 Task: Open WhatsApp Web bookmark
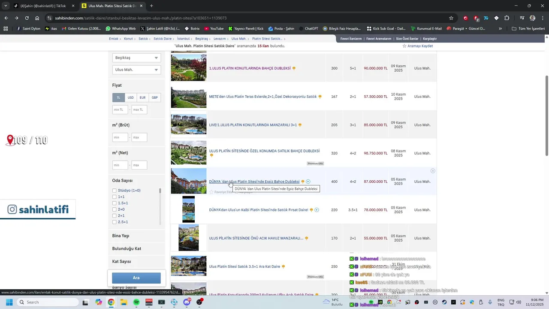pos(121,29)
